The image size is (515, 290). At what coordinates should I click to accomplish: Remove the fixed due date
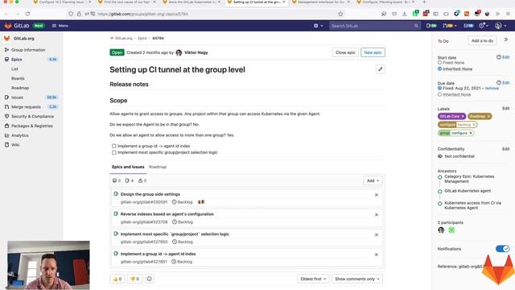[492, 88]
